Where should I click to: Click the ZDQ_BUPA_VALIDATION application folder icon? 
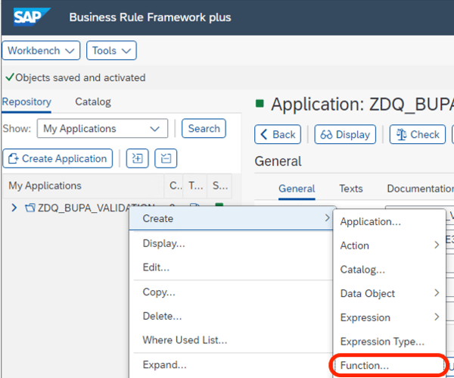(x=30, y=208)
